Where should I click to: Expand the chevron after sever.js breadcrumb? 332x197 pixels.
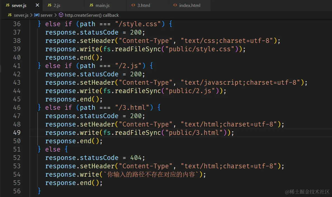(31, 15)
